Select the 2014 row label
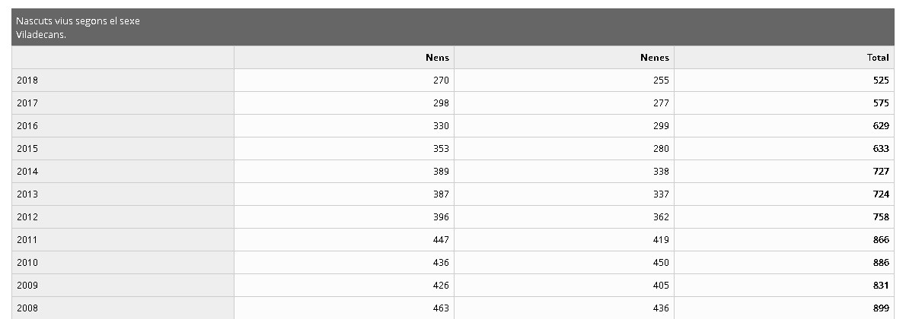906x319 pixels. pyautogui.click(x=27, y=172)
